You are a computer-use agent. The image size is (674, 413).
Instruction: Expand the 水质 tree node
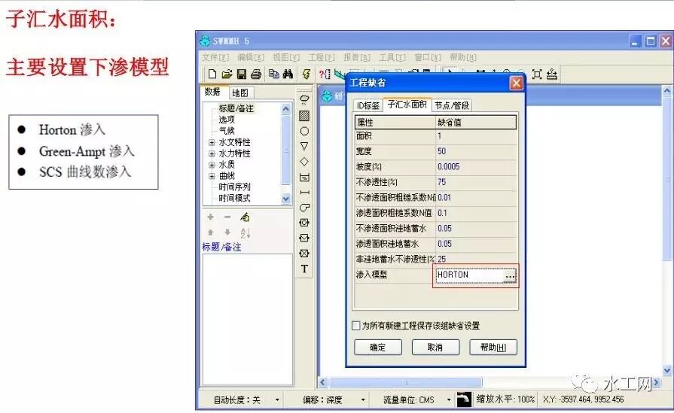coord(212,165)
